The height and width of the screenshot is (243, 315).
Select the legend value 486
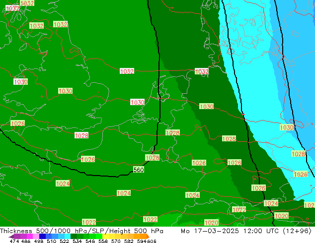(x=26, y=241)
